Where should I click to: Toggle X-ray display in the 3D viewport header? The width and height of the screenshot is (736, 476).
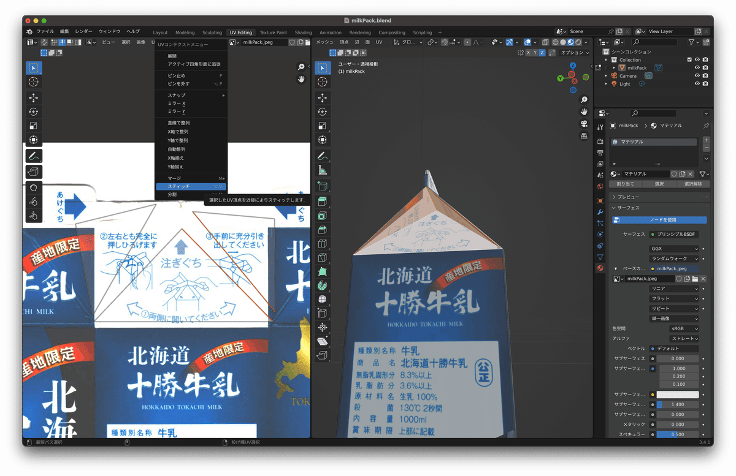(544, 42)
